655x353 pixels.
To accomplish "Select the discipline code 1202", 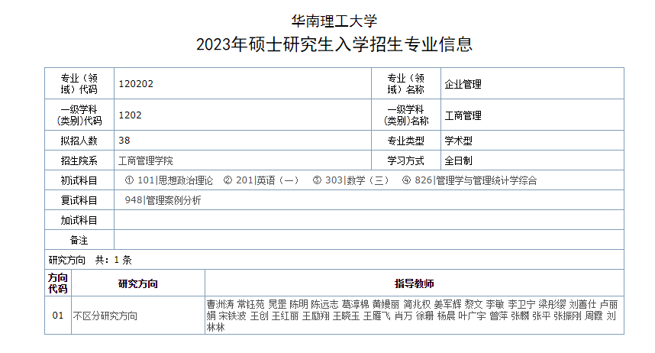I will point(130,115).
